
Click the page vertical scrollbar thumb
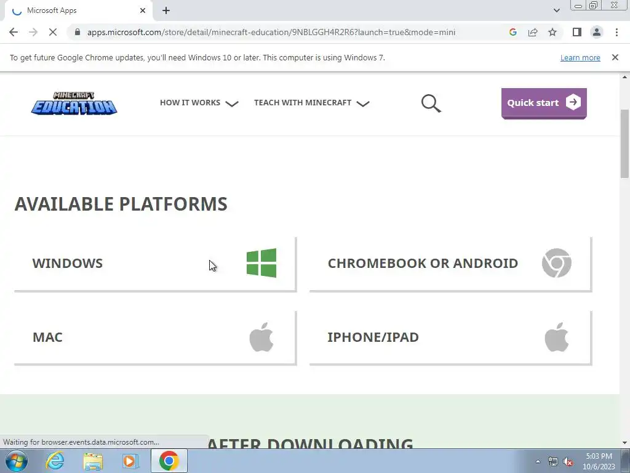(x=625, y=143)
